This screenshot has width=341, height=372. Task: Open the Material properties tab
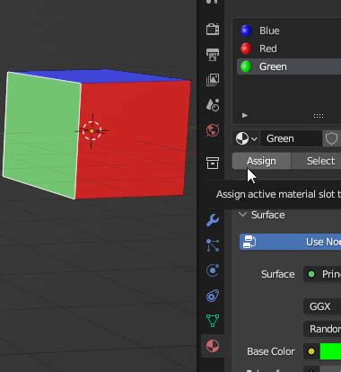(213, 346)
